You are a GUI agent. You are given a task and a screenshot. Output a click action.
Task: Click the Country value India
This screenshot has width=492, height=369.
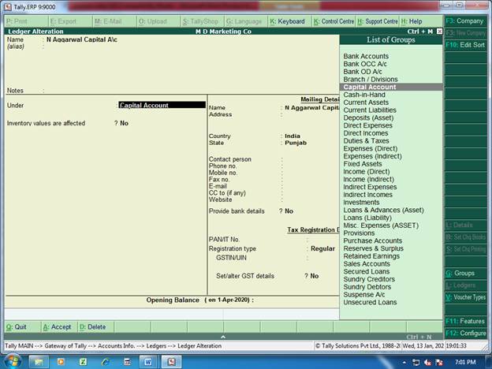click(x=293, y=136)
